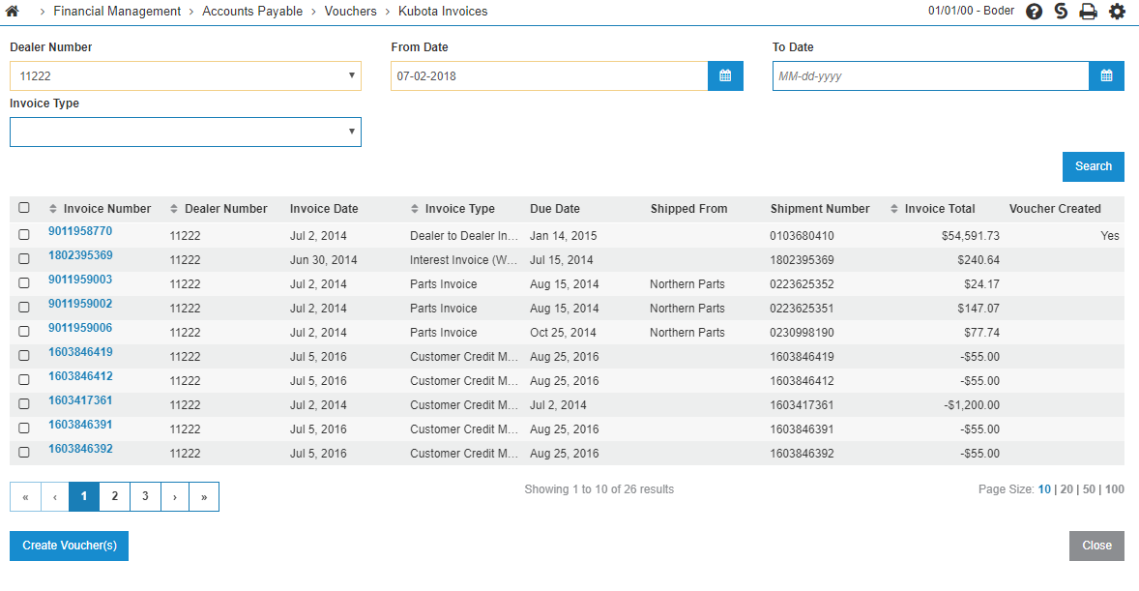Image resolution: width=1139 pixels, height=591 pixels.
Task: Check the box for invoice 9011958770
Action: tap(24, 234)
